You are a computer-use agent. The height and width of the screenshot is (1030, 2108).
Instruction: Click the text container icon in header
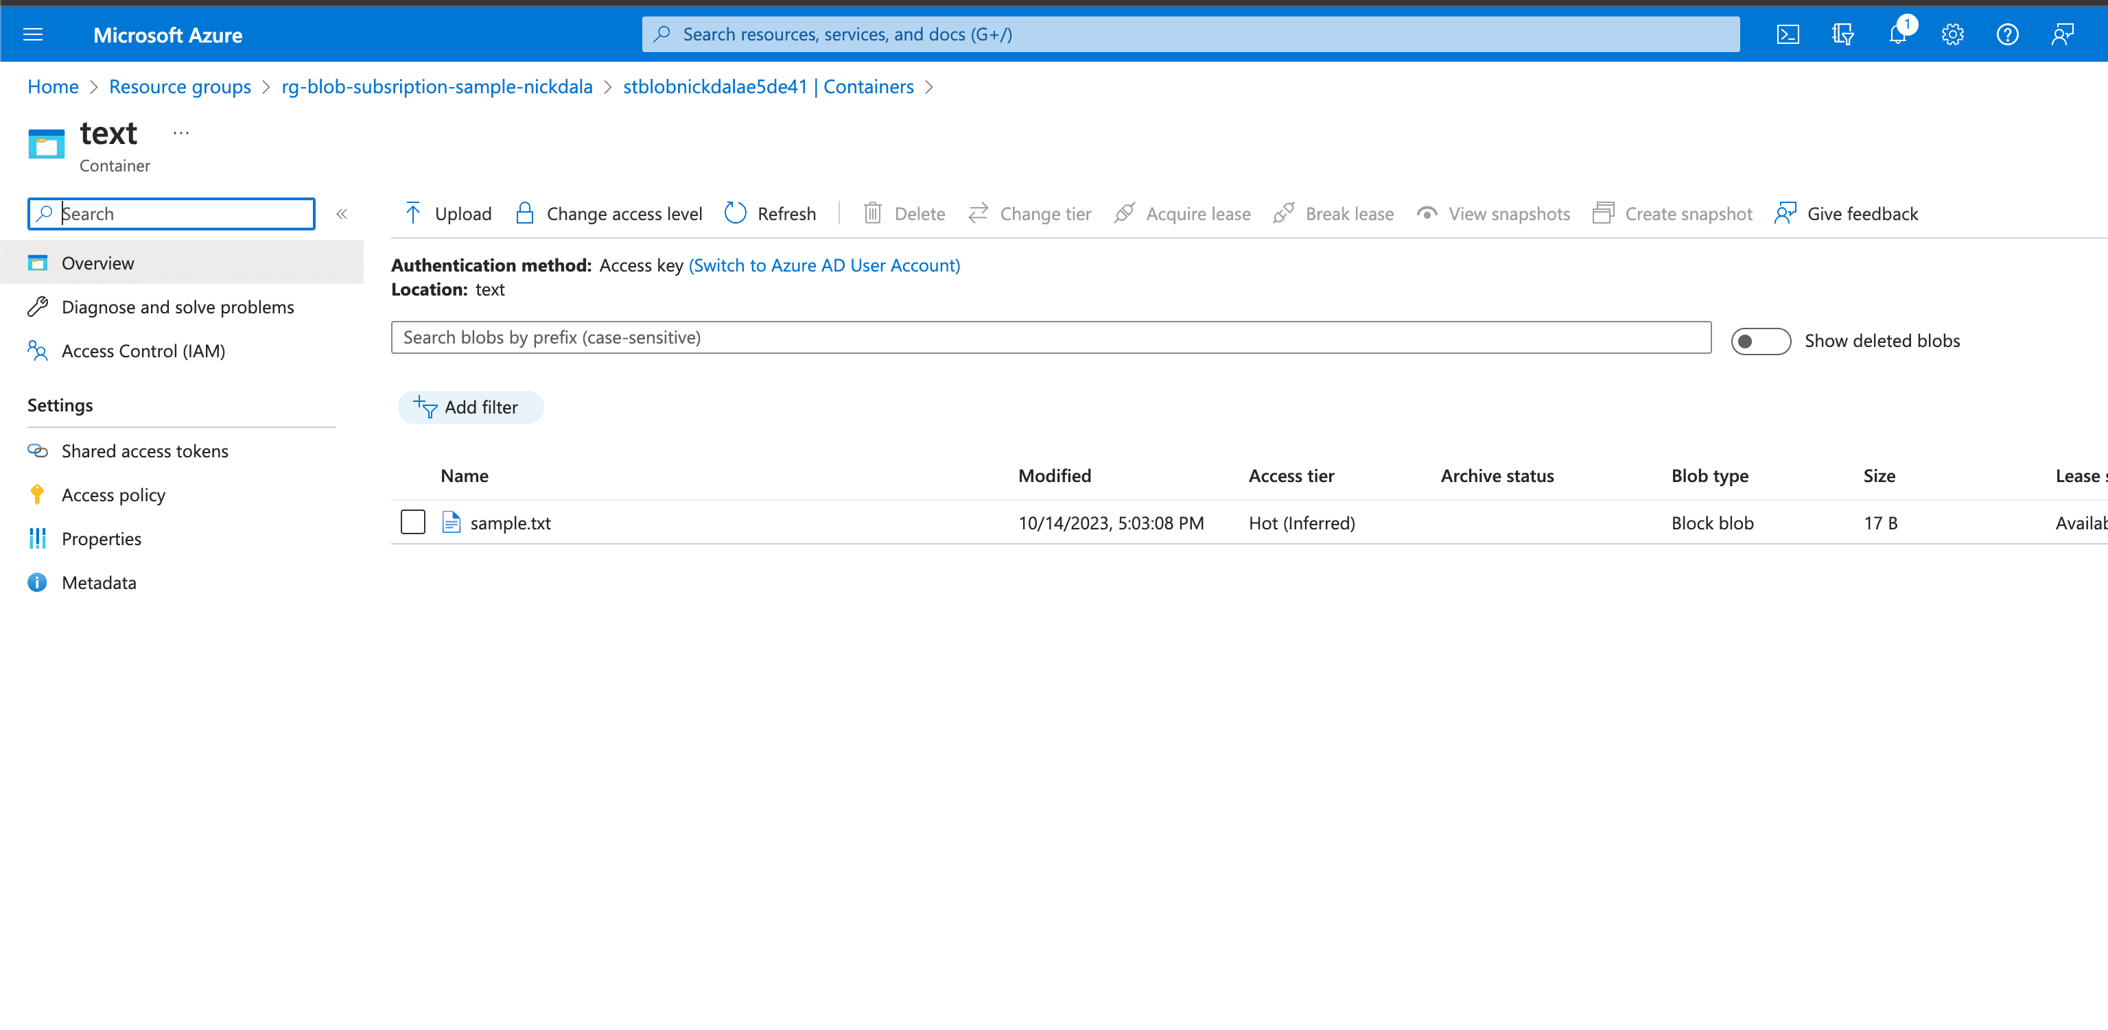(46, 144)
